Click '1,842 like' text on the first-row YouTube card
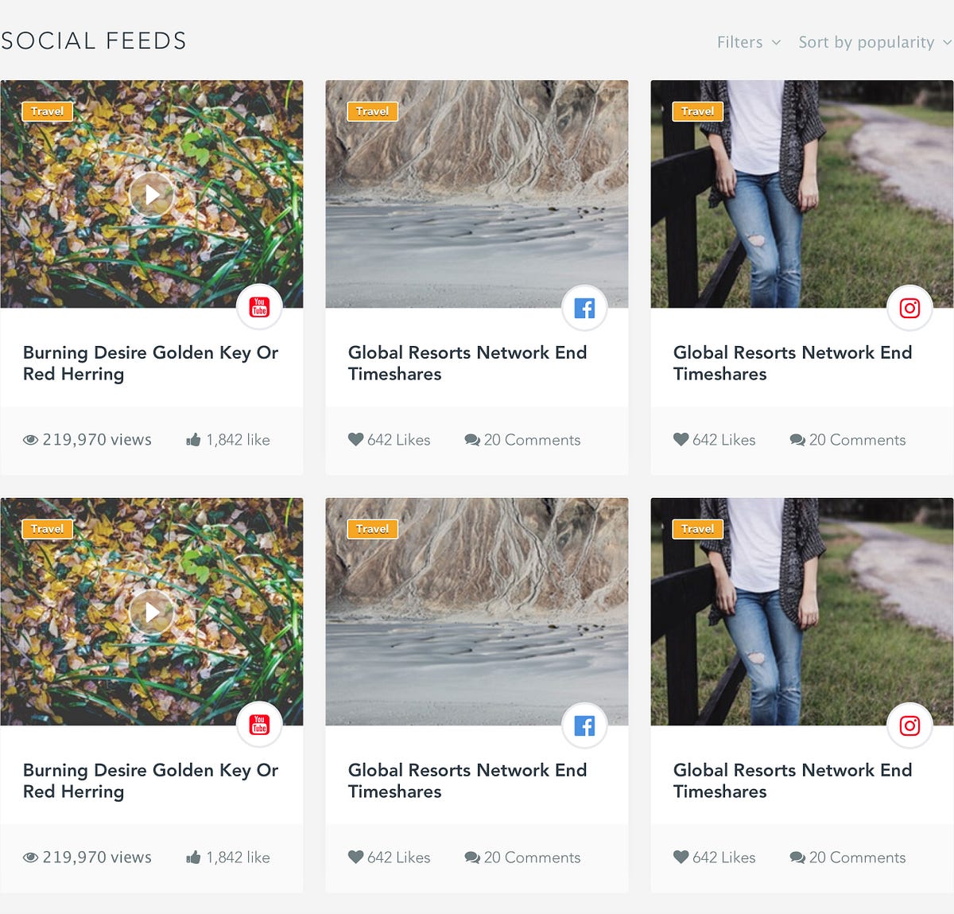 238,440
